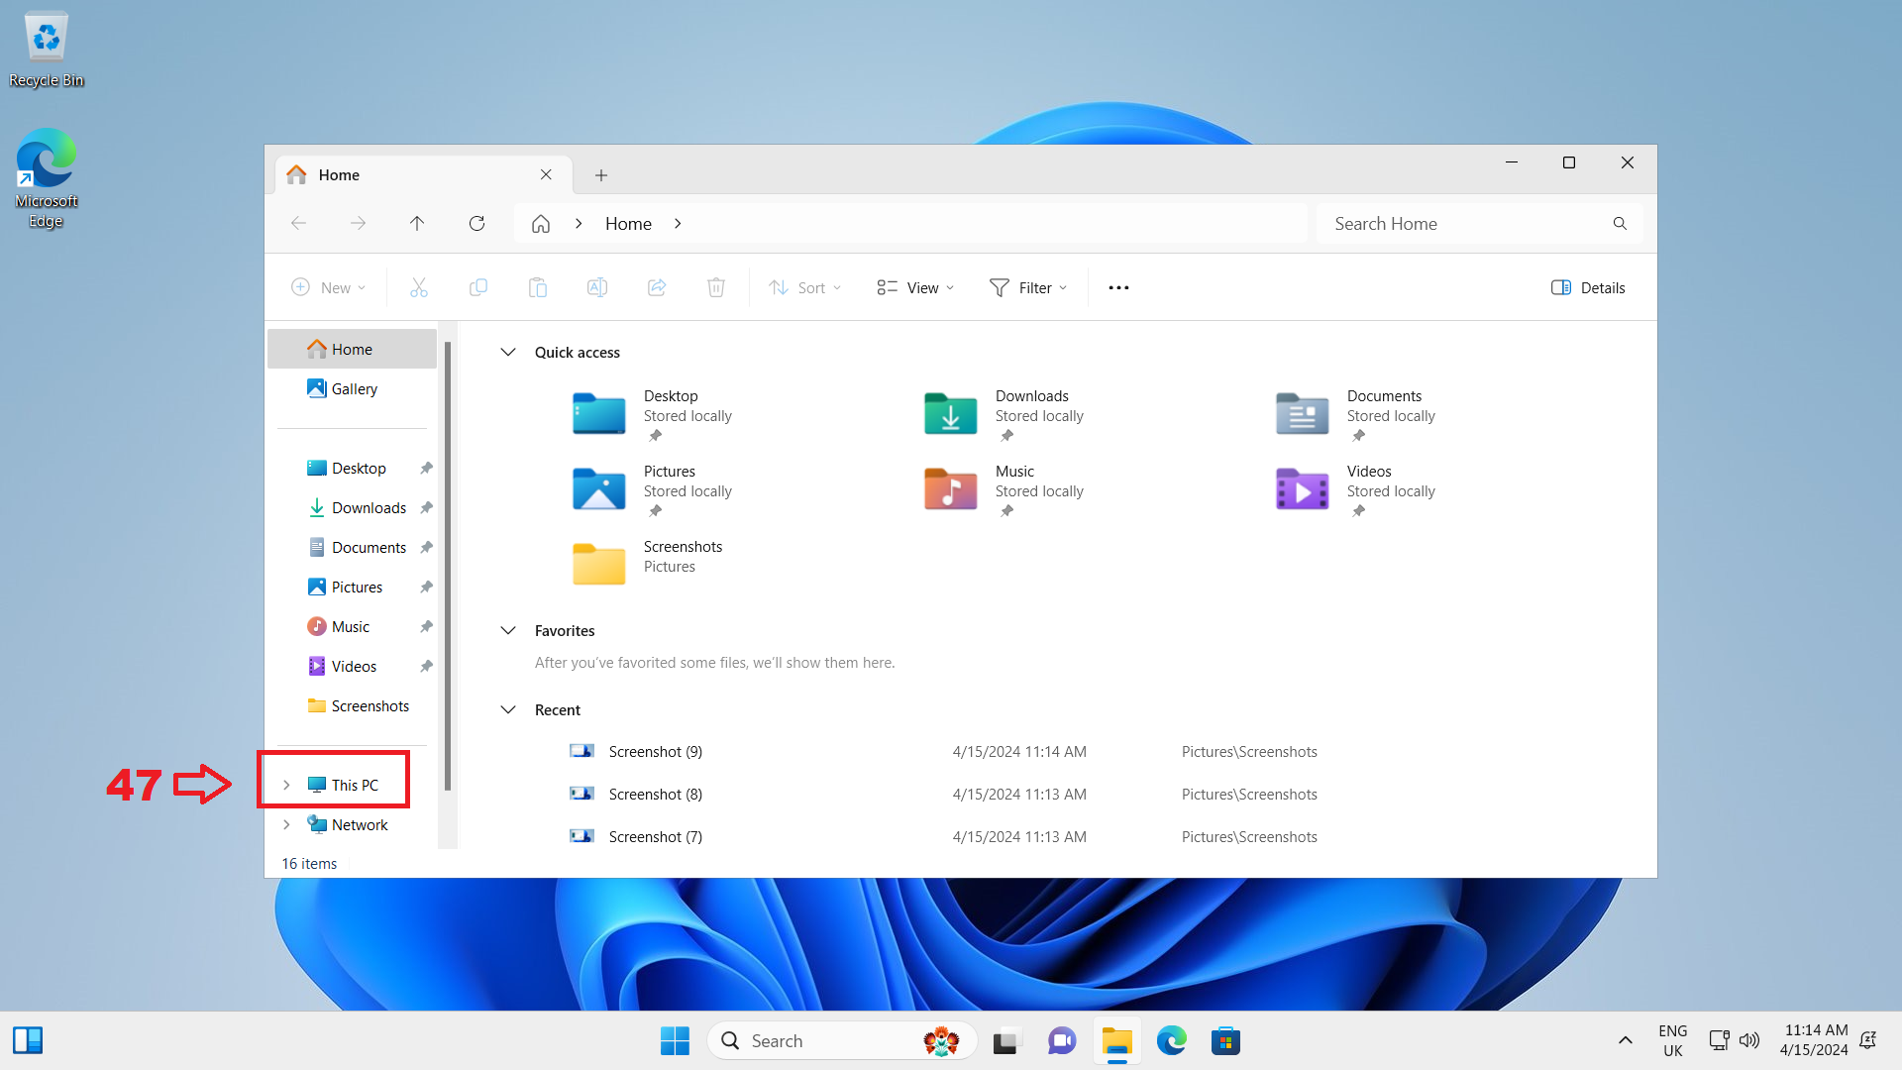
Task: Open Screenshot (9) from Recent list
Action: click(655, 752)
